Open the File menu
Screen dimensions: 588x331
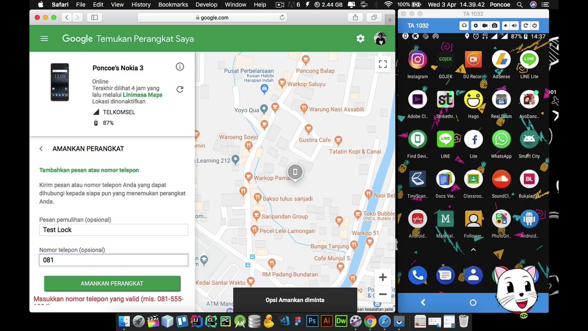[80, 5]
